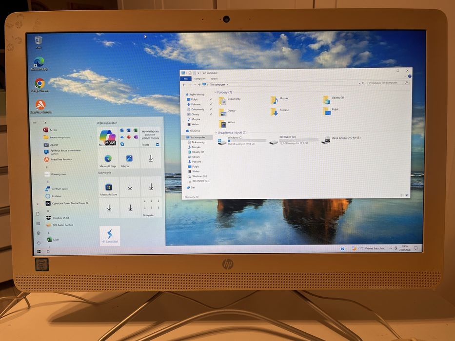Open the Obrazy folder in the main pane
This screenshot has width=455, height=341.
(x=227, y=112)
